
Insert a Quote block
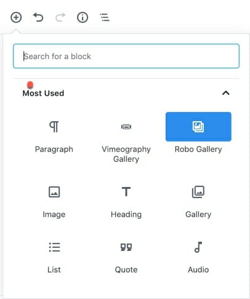point(126,247)
